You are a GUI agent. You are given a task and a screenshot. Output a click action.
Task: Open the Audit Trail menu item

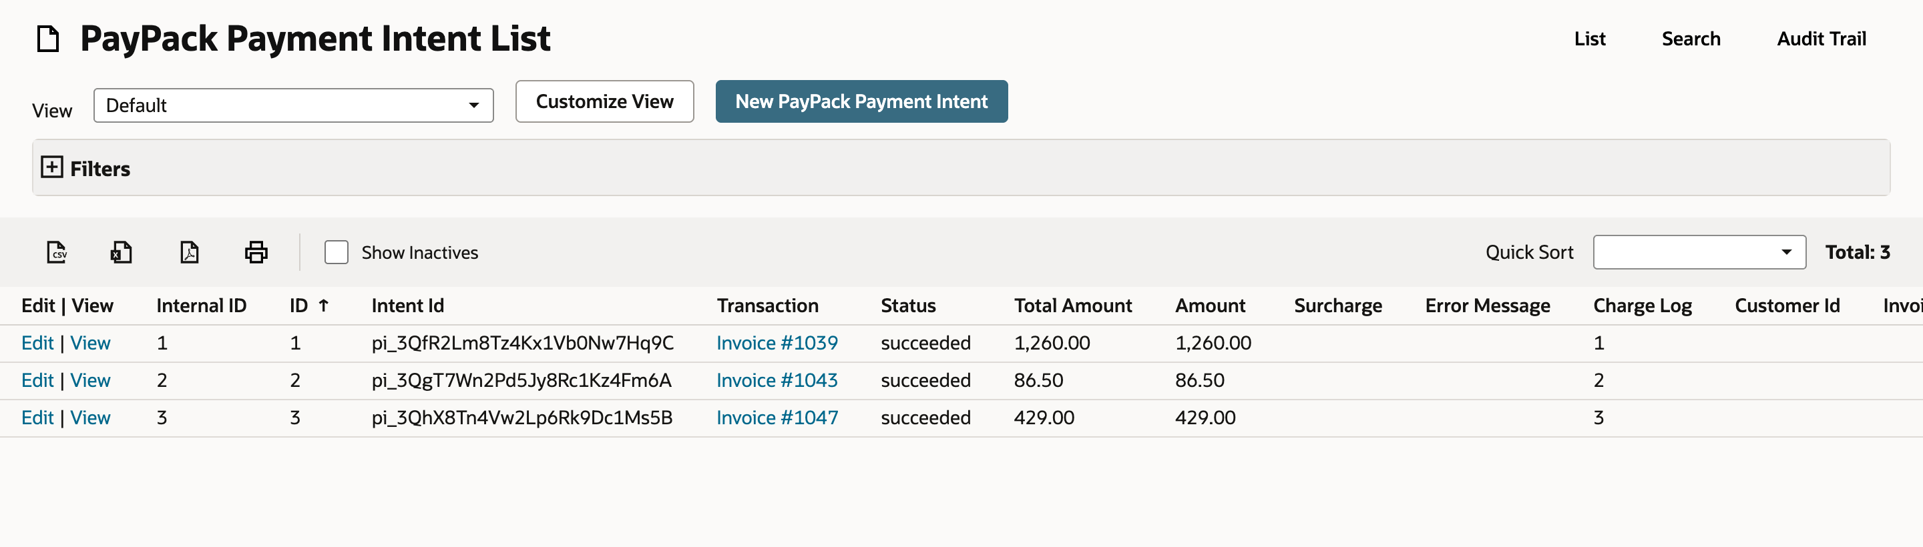1822,39
